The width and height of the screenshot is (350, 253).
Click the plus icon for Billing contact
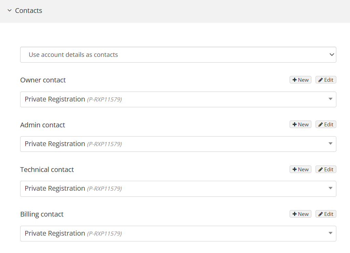point(295,214)
